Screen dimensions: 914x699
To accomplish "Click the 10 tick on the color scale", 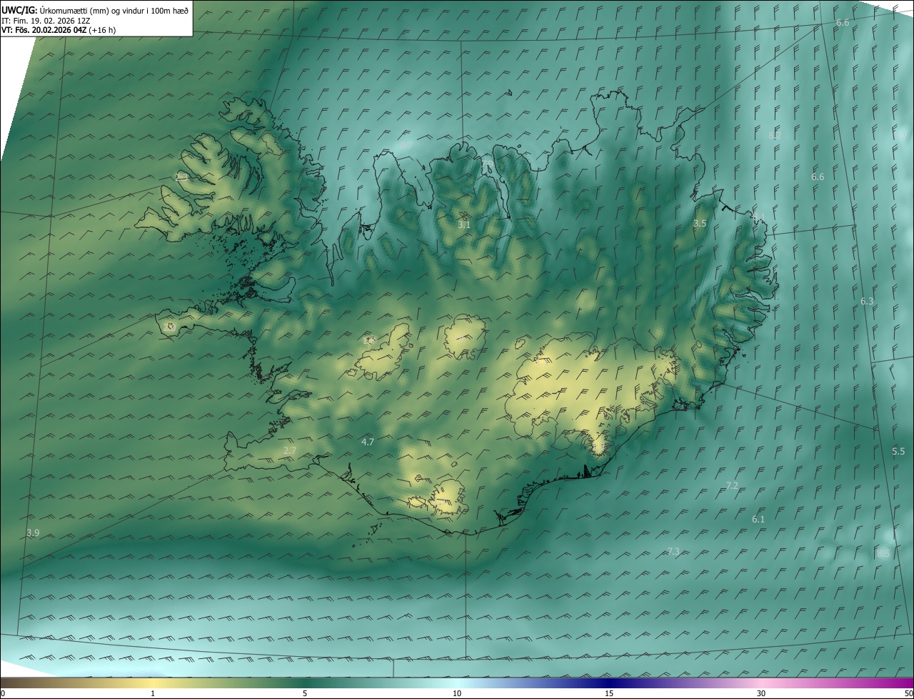I will (x=457, y=693).
